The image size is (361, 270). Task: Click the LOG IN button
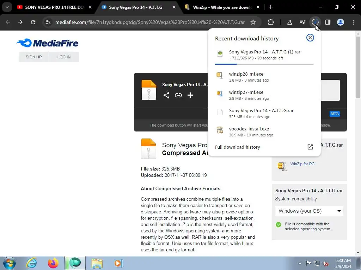click(64, 57)
